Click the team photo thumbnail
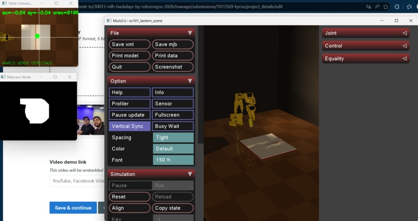Viewport: 418px width, 221px height. (91, 120)
